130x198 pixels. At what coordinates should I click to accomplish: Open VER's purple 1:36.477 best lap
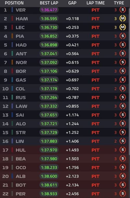pos(49,10)
